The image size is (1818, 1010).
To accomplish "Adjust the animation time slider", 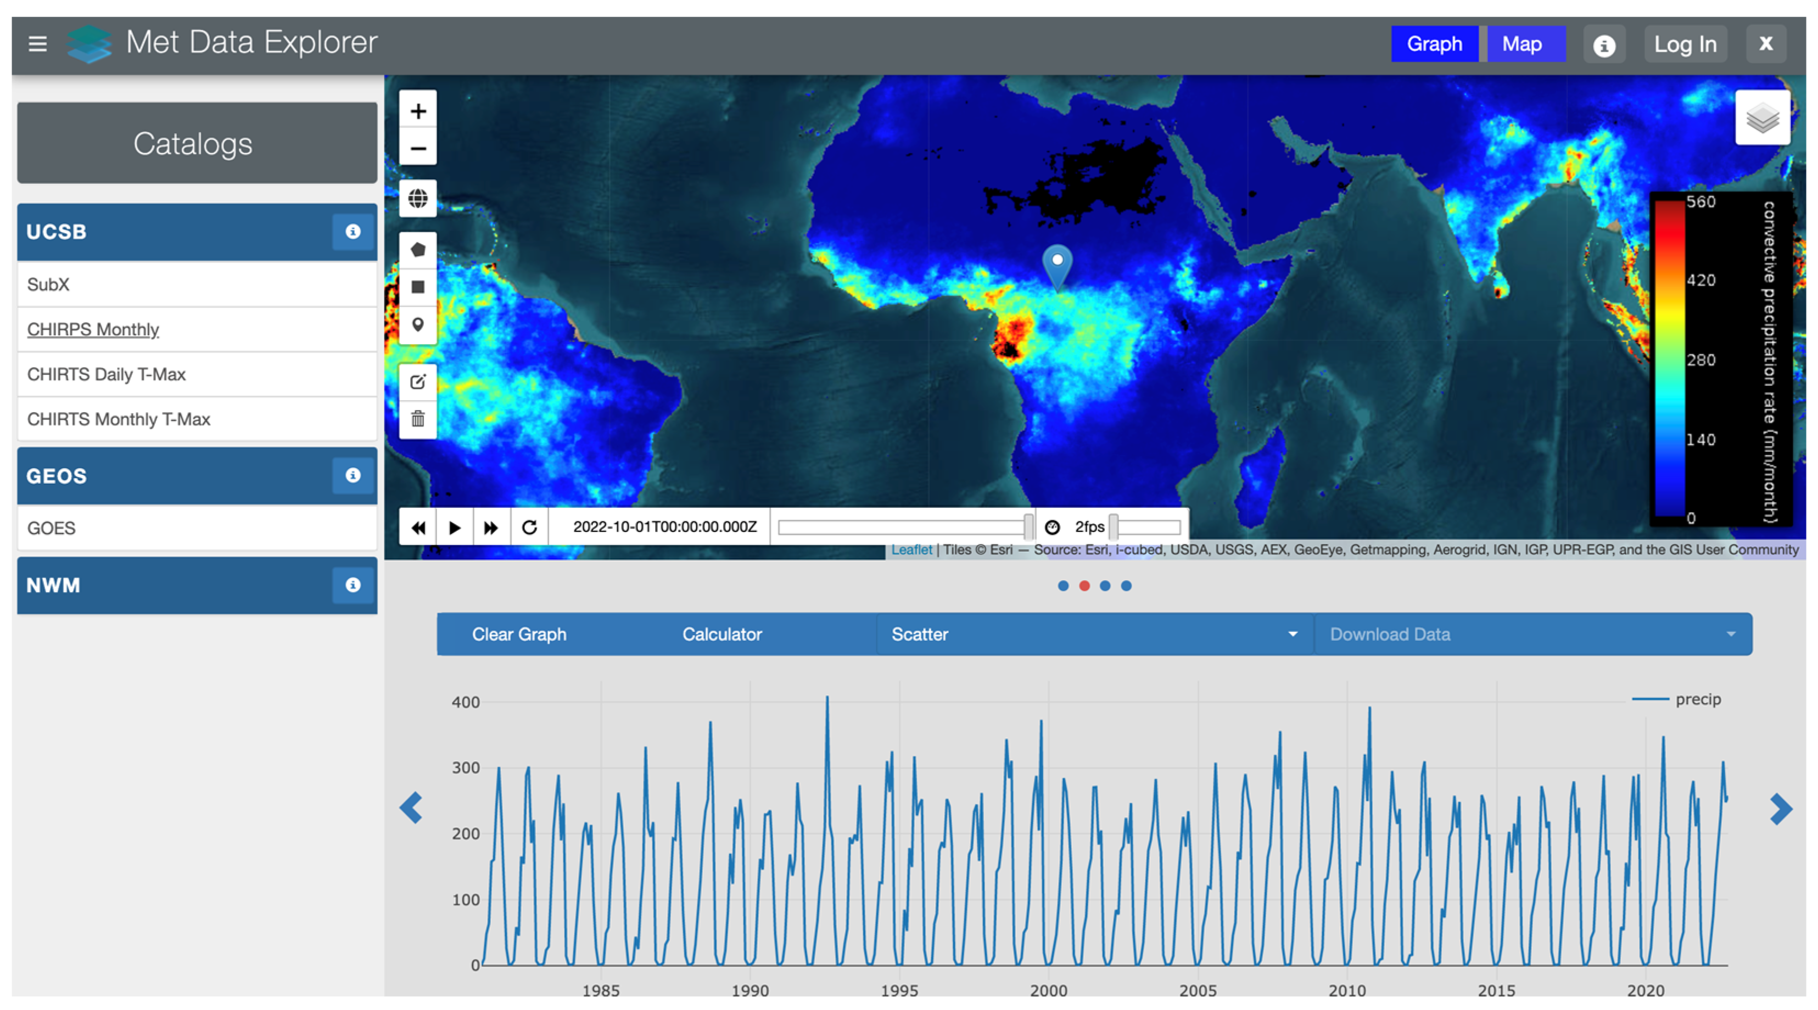I will (x=1028, y=527).
